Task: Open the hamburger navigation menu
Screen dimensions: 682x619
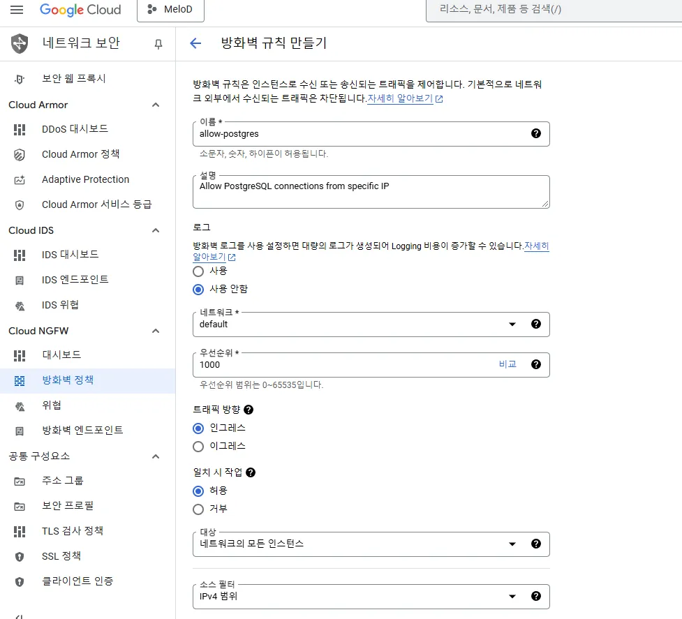Action: 17,10
